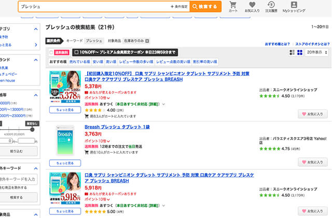This screenshot has width=332, height=218.
Task: Open おすすめ順とは？ help link
Action: tap(278, 44)
